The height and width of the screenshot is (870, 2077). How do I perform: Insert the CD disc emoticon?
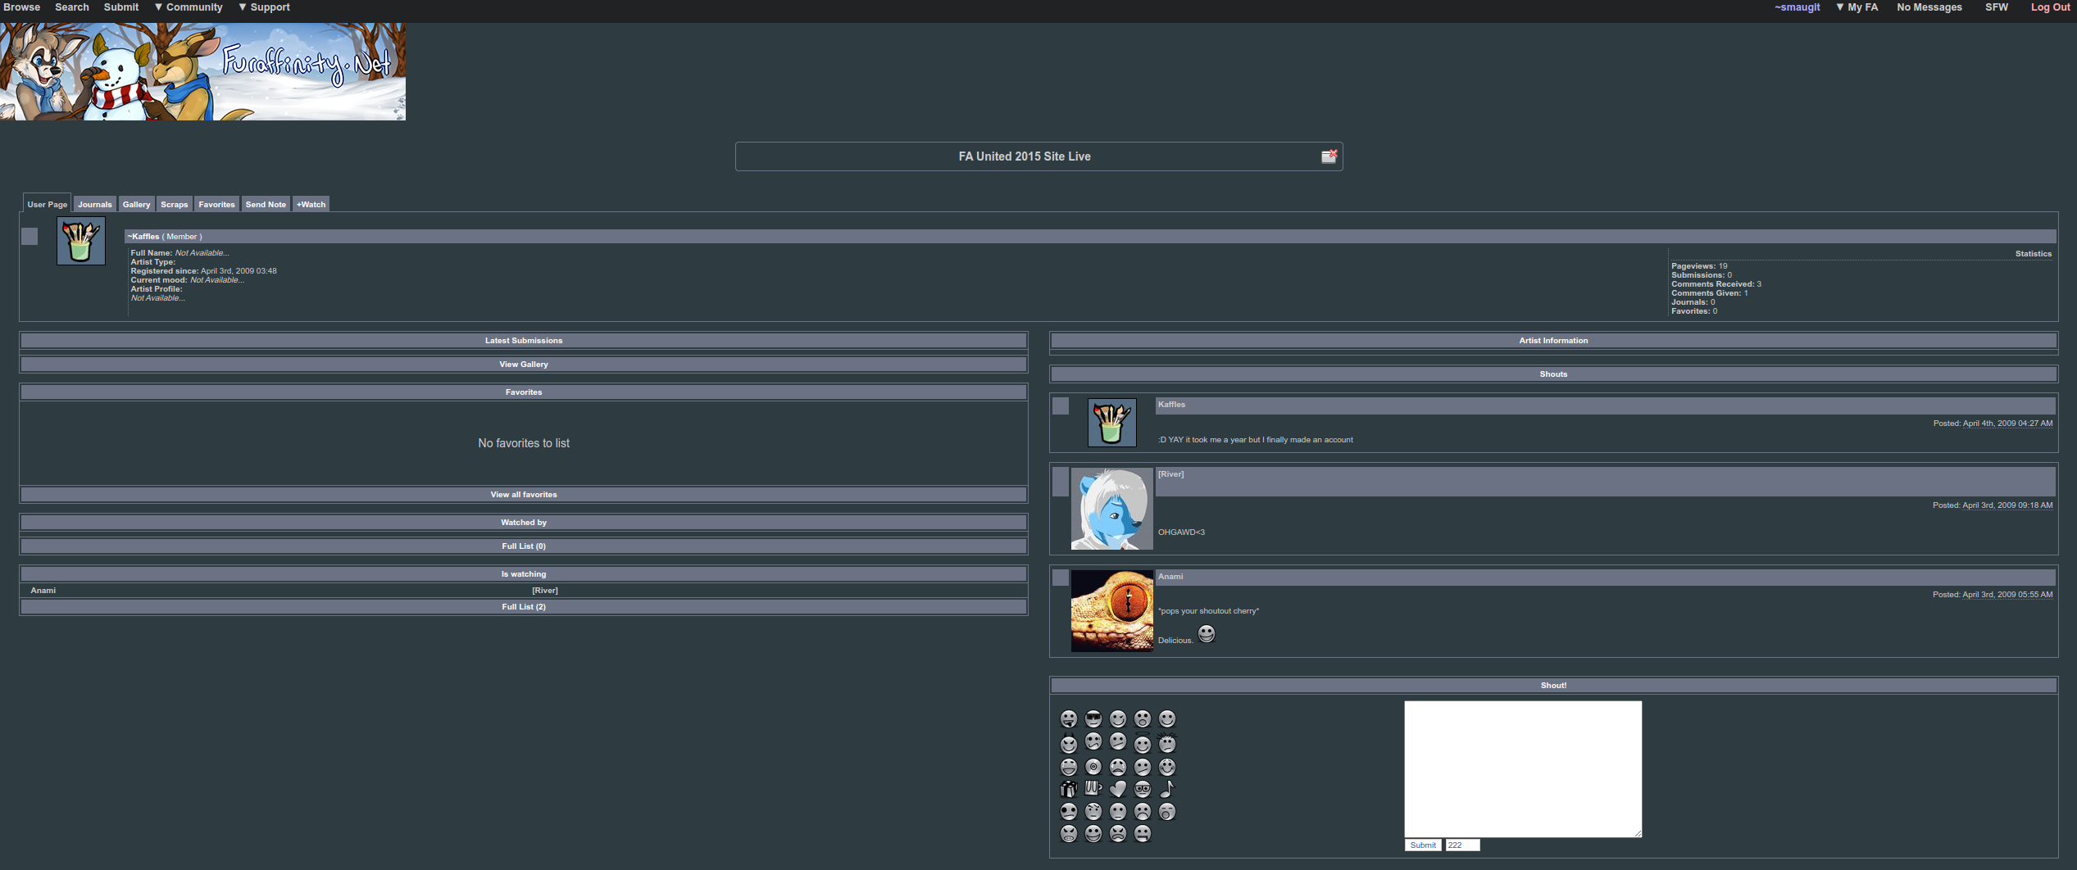click(1093, 767)
